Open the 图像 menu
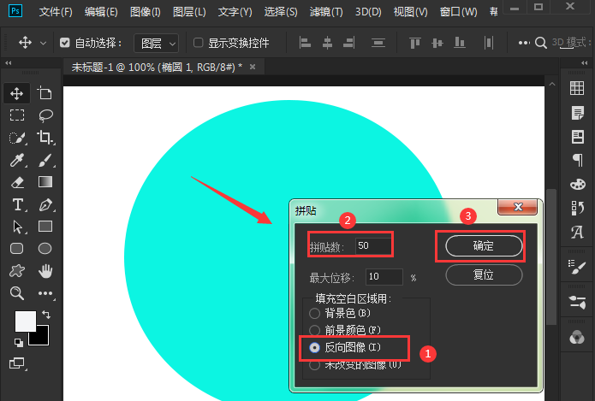595x401 pixels. point(146,12)
